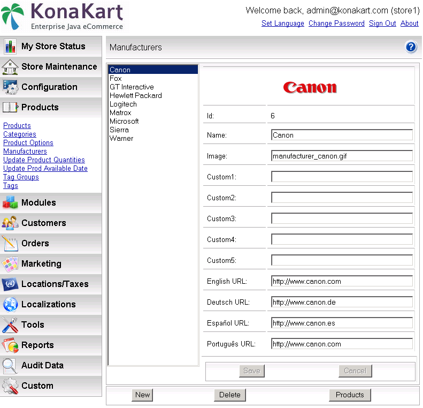Click the Products open book icon

10,107
